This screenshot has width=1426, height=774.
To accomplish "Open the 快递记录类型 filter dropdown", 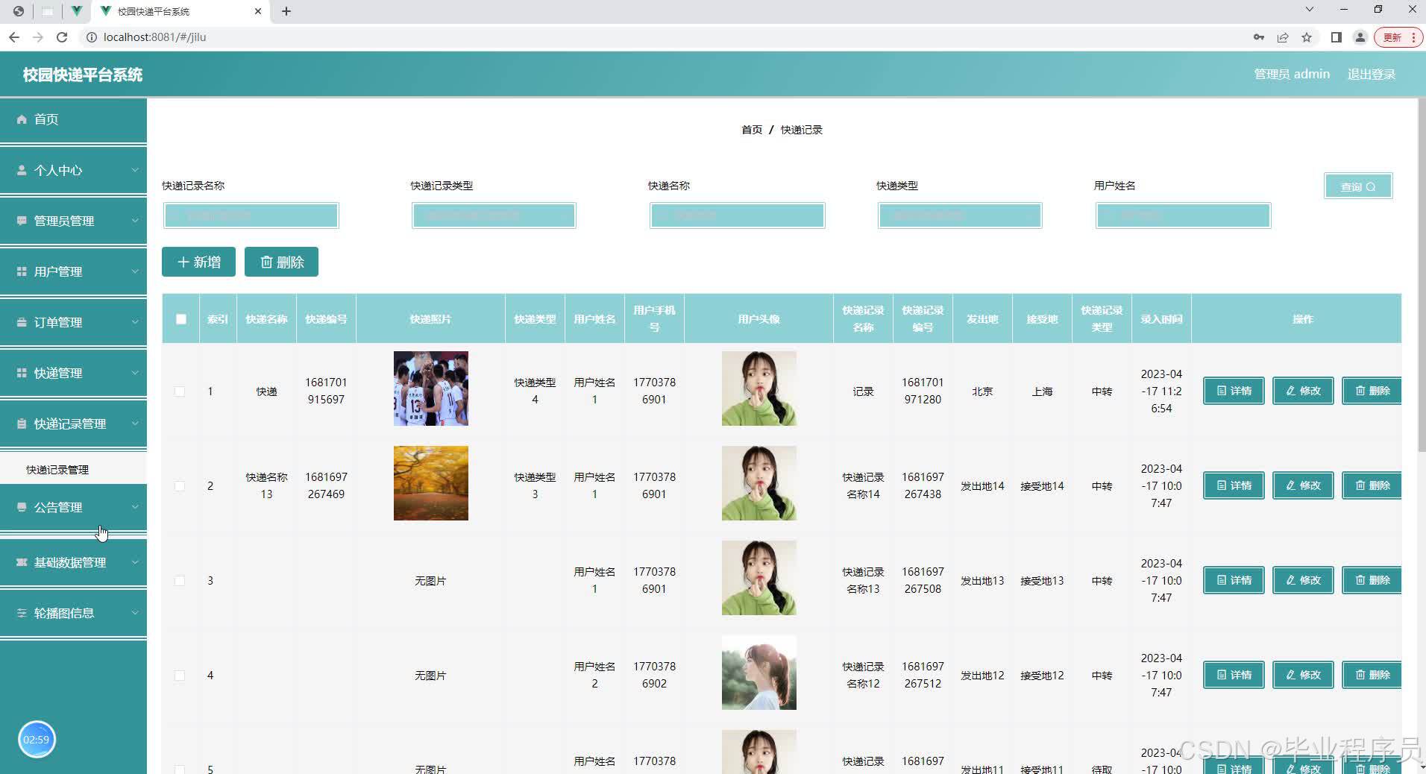I will coord(494,215).
